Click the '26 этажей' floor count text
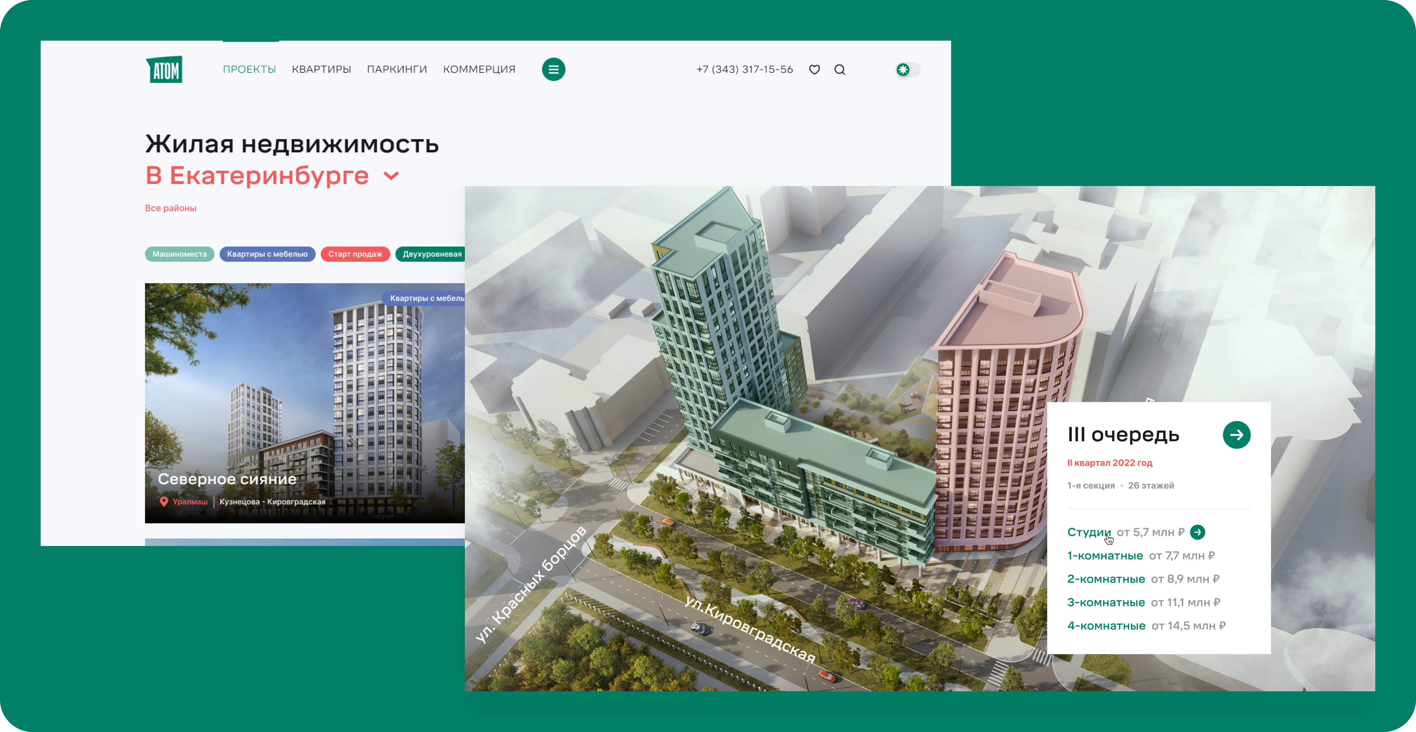The image size is (1416, 732). click(x=1150, y=485)
